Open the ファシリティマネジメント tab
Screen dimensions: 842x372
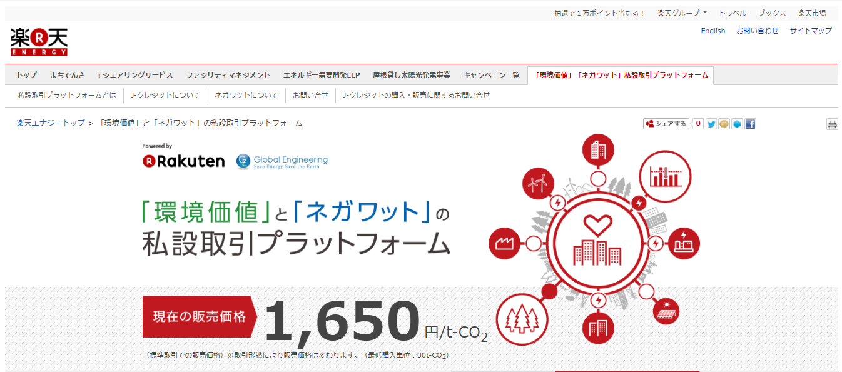[228, 75]
